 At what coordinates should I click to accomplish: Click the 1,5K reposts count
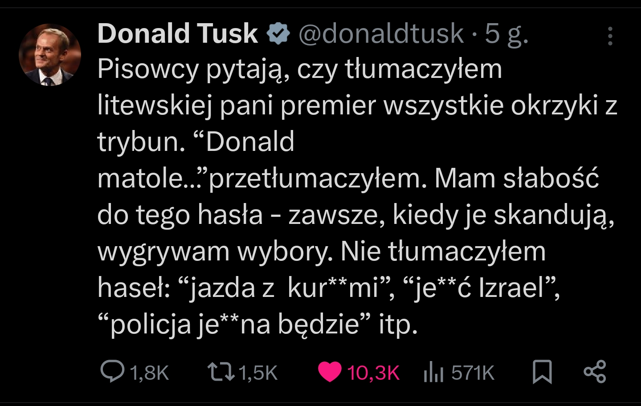(x=258, y=373)
